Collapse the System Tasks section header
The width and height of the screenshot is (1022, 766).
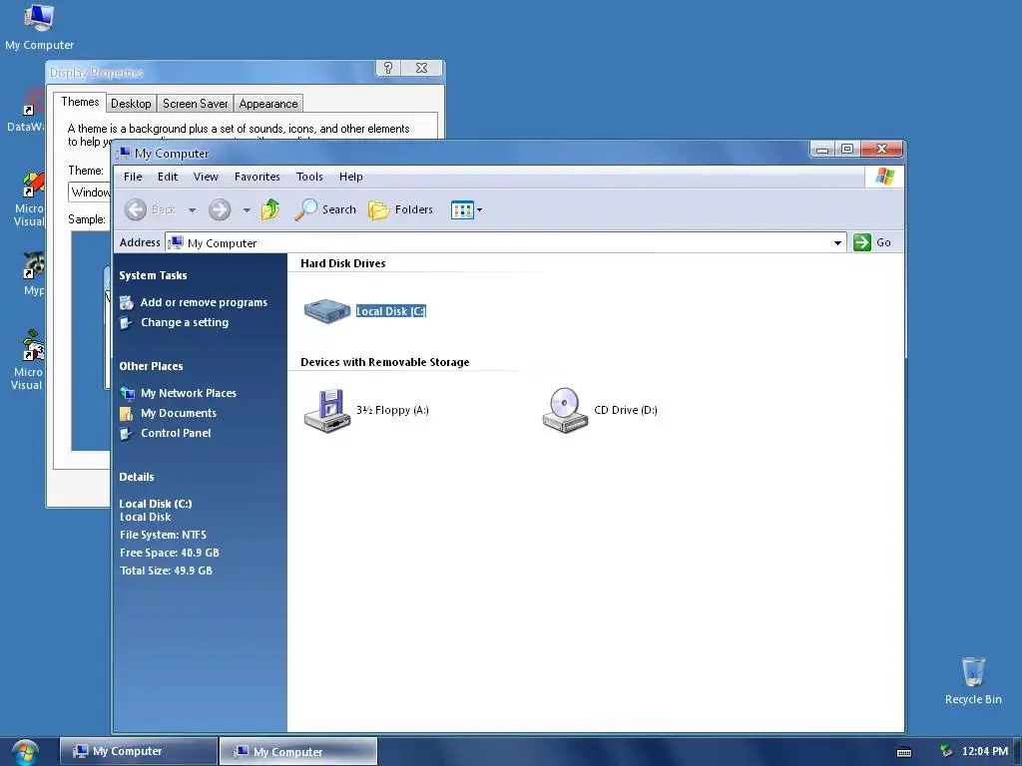coord(153,275)
